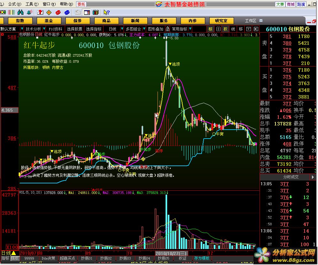Viewport: 318px width, 265px height.
Task: Click the 委托 trading button
Action: 81,4
